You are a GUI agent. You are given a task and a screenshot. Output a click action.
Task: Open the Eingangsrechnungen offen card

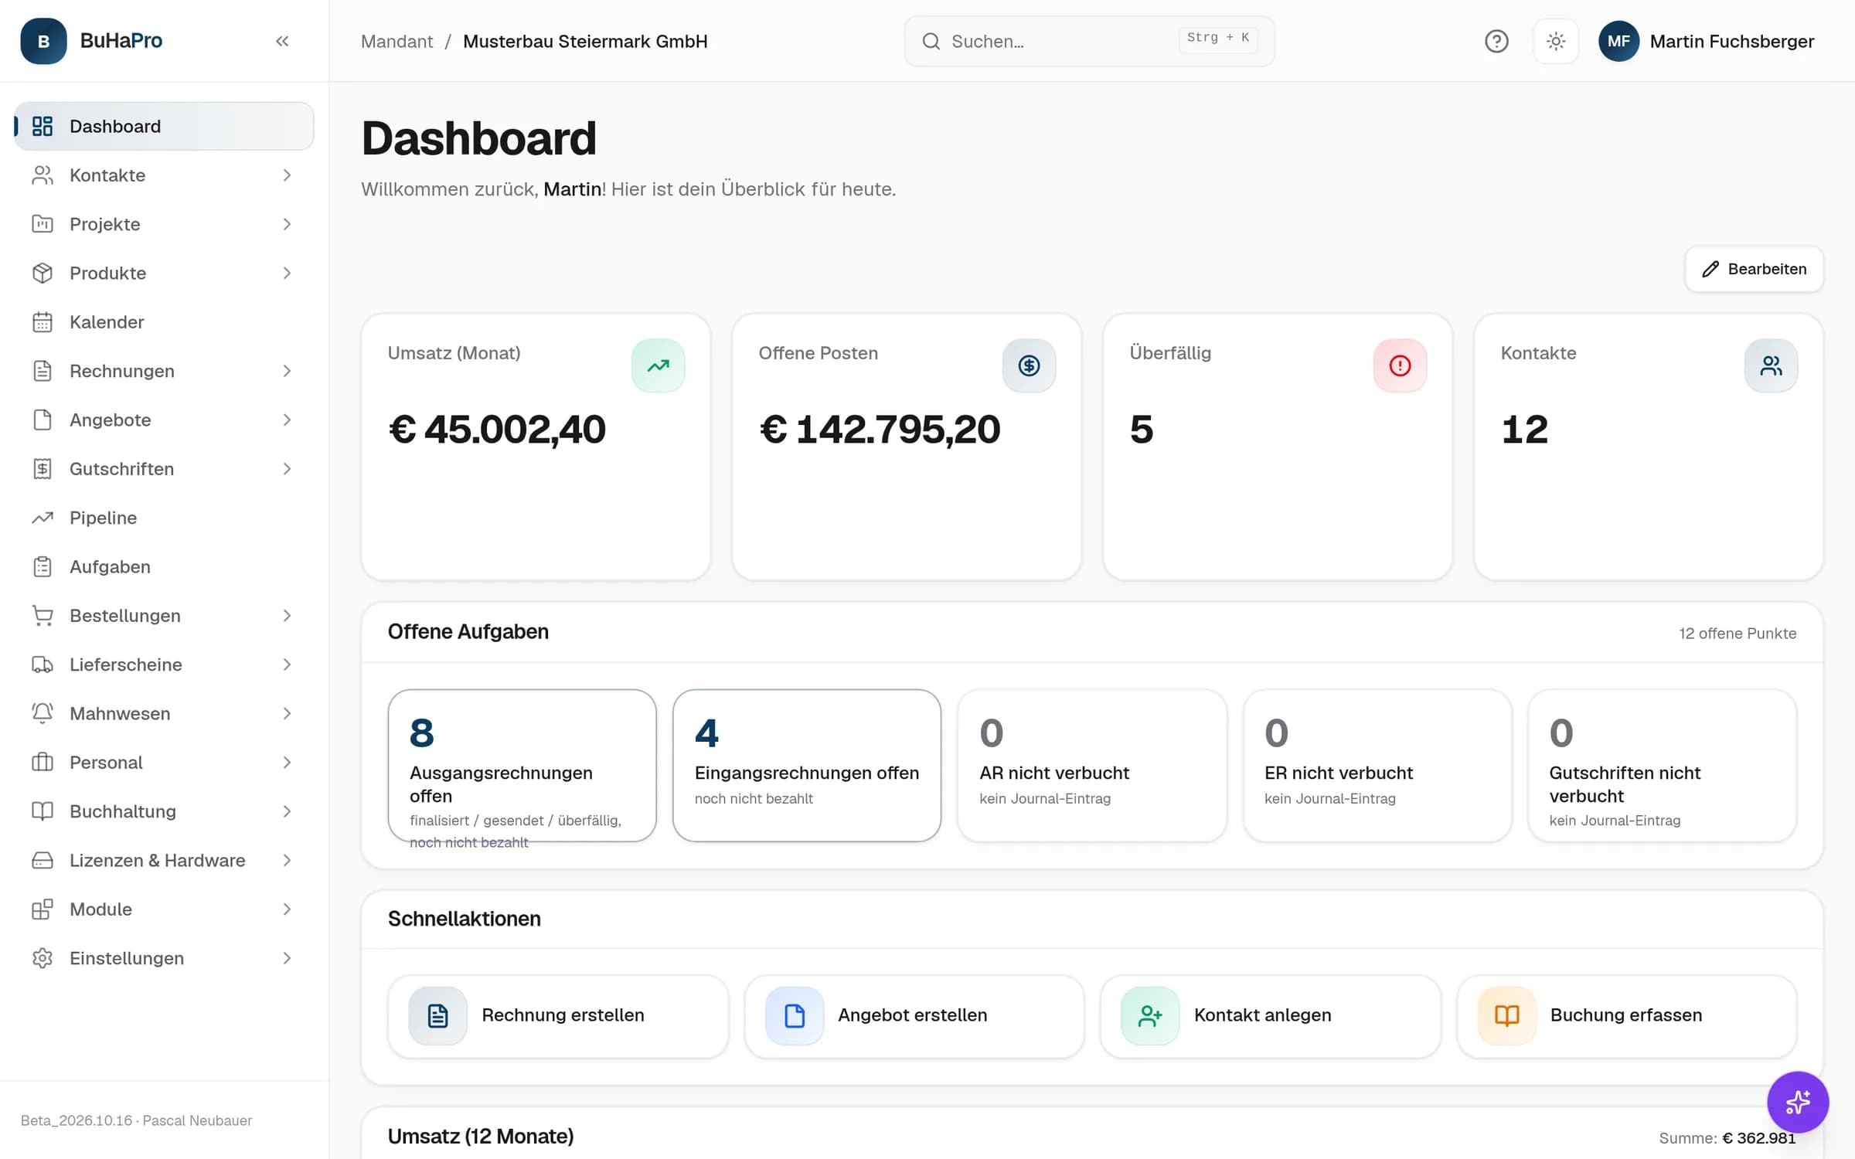(806, 765)
